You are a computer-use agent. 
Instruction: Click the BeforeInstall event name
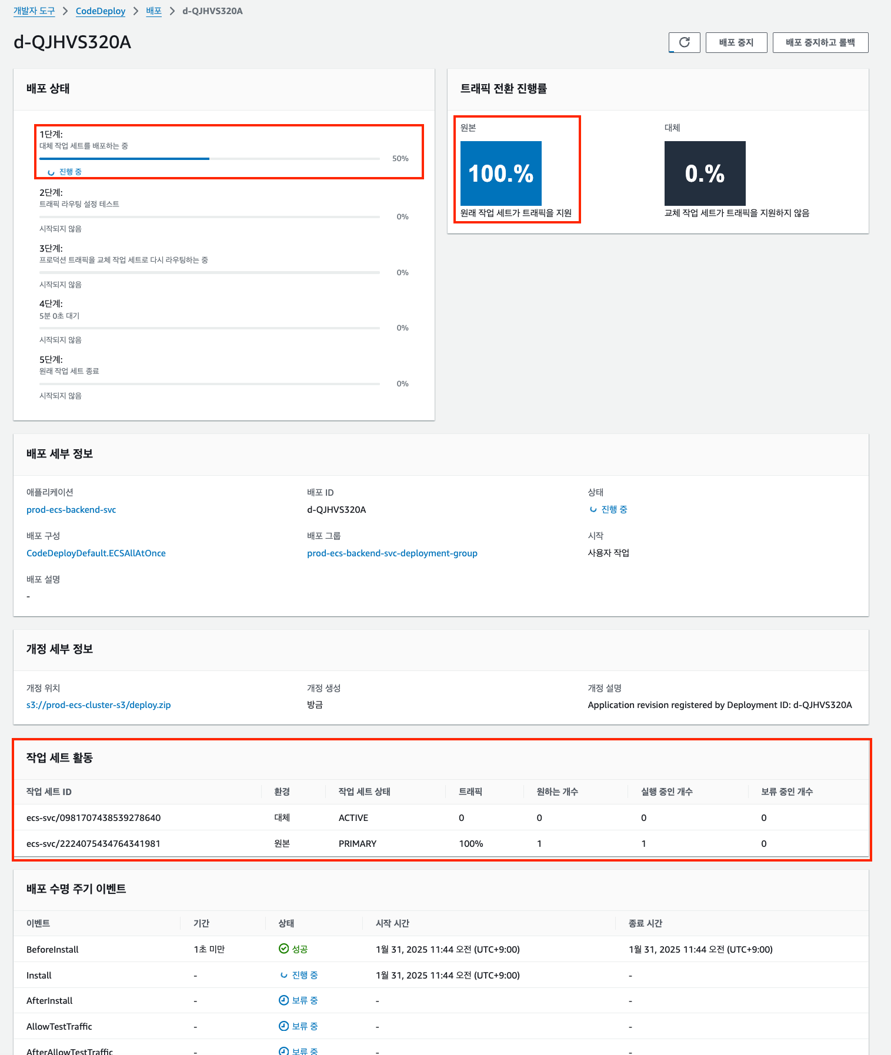click(52, 950)
